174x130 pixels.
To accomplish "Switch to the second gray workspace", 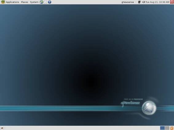I will pos(167,128).
